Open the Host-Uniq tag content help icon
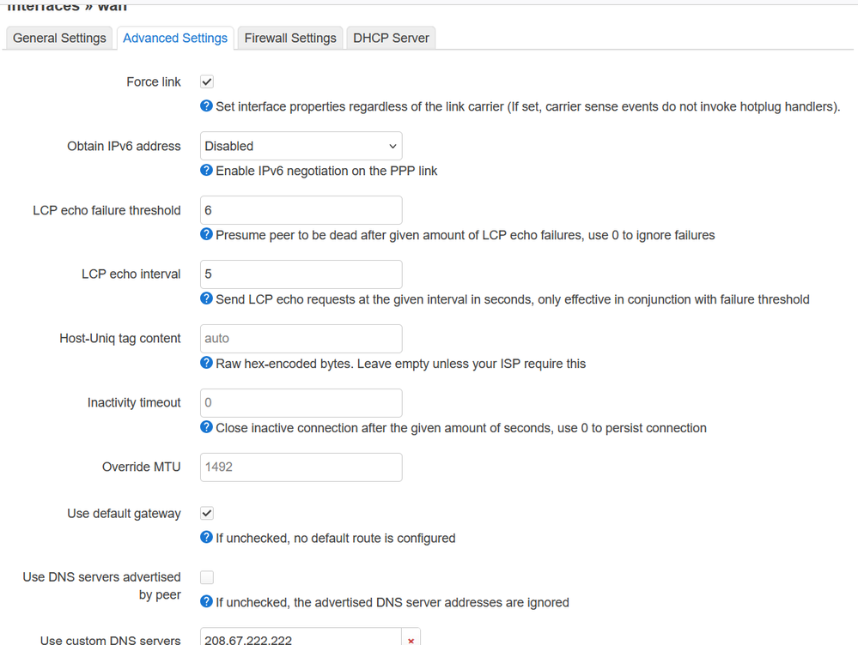This screenshot has height=645, width=858. coord(206,364)
